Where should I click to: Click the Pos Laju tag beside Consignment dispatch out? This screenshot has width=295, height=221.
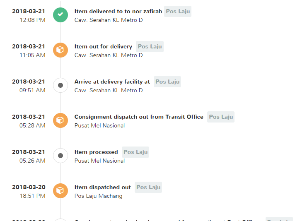coord(221,117)
